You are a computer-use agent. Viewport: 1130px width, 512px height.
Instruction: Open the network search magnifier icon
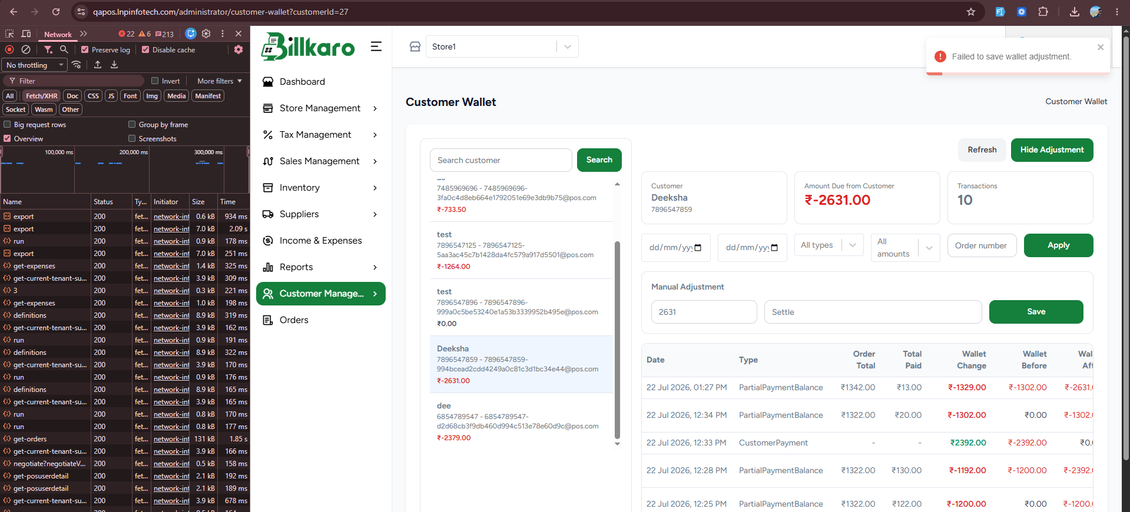point(64,49)
